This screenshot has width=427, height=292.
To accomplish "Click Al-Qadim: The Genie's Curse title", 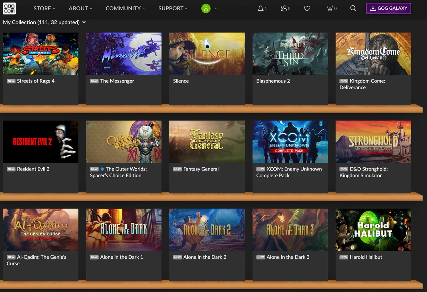I will coord(37,260).
